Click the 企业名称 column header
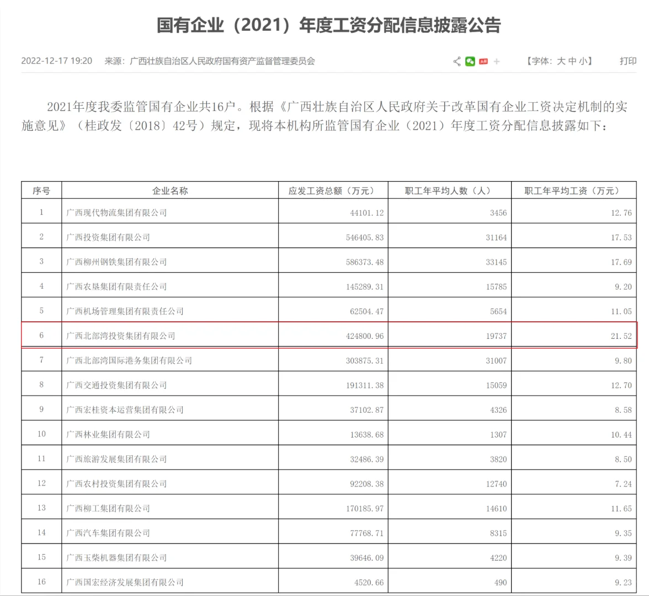Viewport: 649px width, 596px height. tap(170, 190)
